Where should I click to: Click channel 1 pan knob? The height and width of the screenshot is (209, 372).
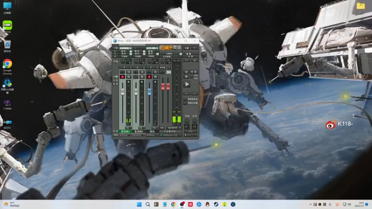click(123, 61)
